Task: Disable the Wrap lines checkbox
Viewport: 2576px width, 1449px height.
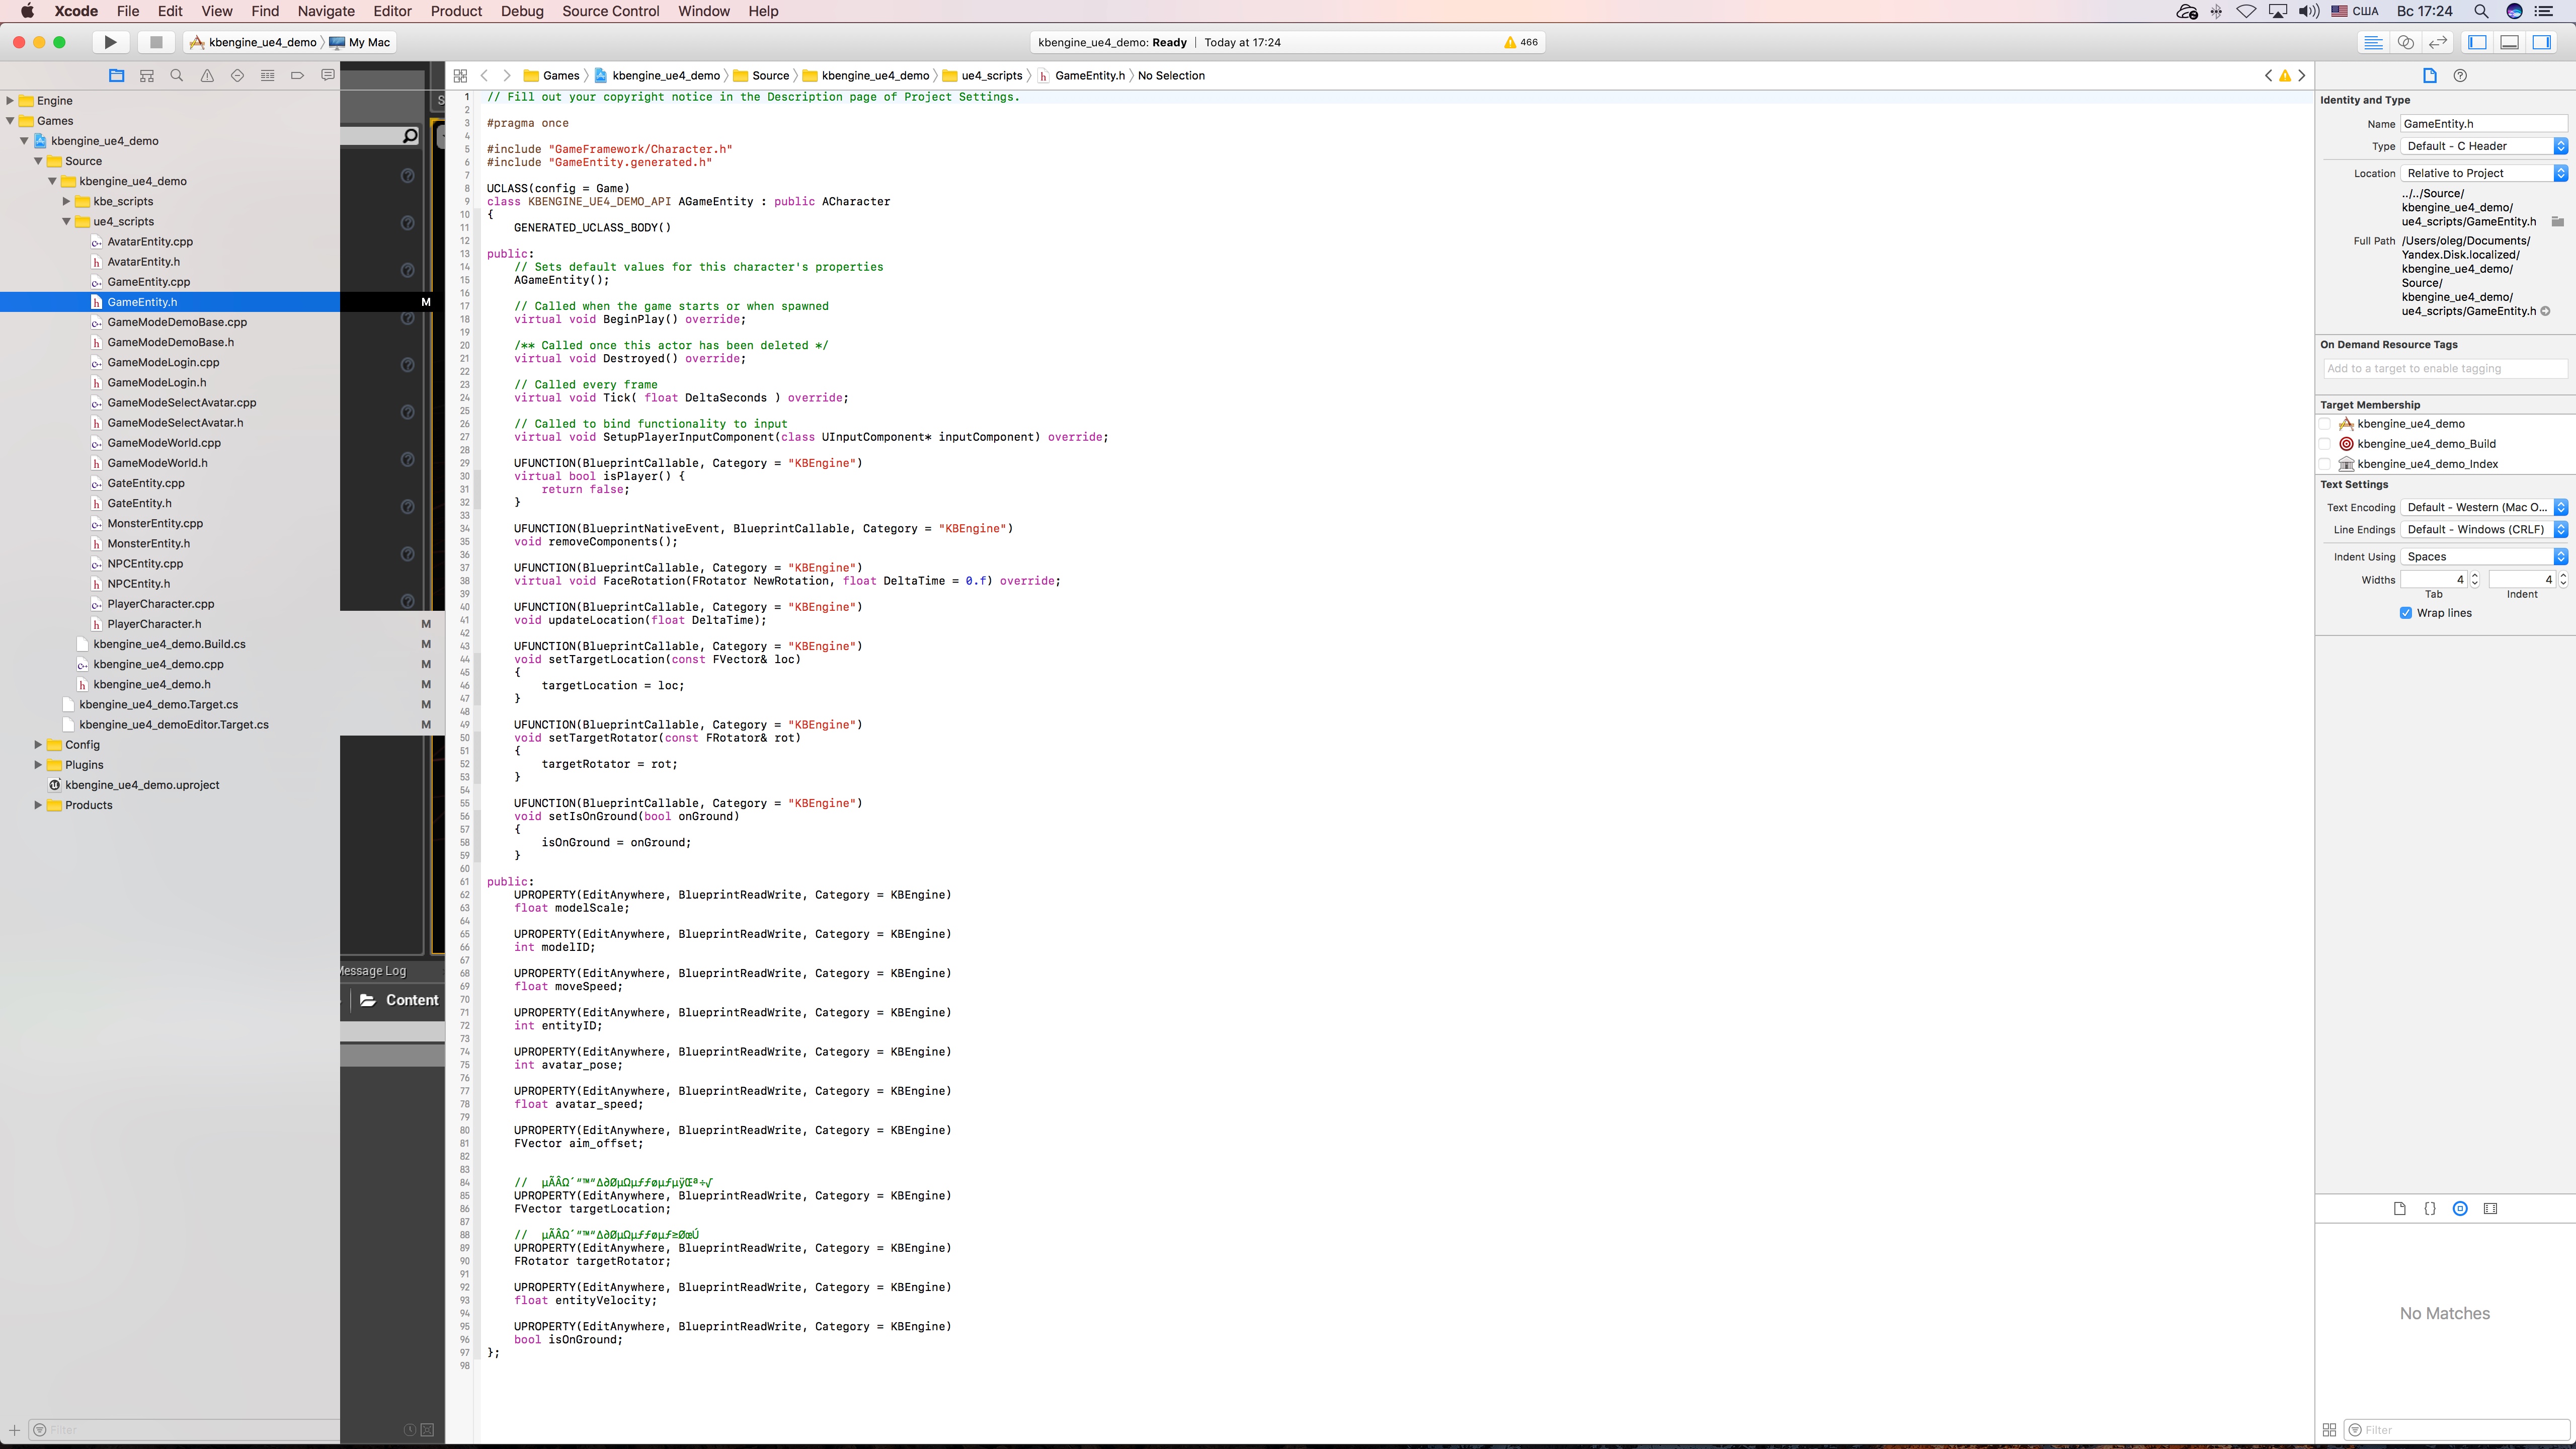Action: click(2406, 613)
